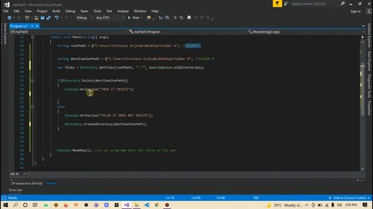
Task: Click the taskbar volume icon
Action: coord(339,205)
